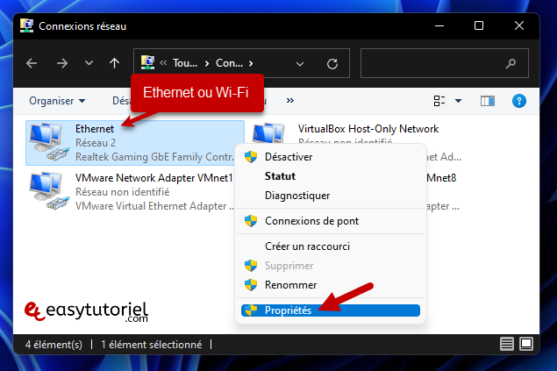Click the '4 élément(s)' status text
This screenshot has width=557, height=371.
(x=54, y=345)
